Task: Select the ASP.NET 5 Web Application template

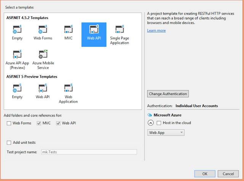Action: point(68,94)
